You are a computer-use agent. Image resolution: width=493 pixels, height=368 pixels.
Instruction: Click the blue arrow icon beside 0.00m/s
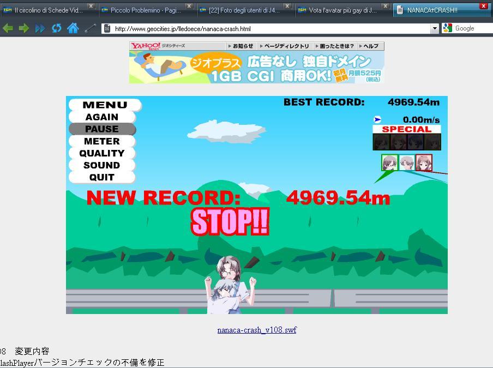(377, 119)
